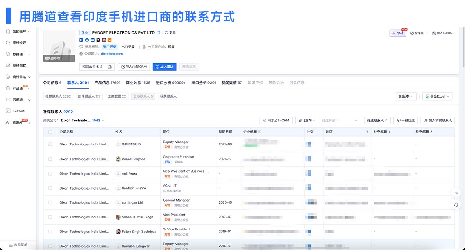Screen dimensions: 465x250
Task: Check the row checkbox for GIRIBABU D
Action: point(50,144)
